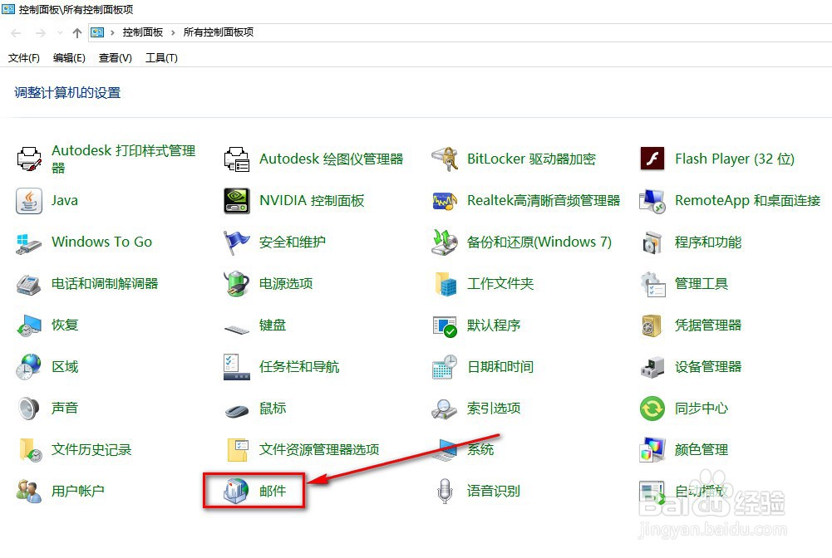Open the 编辑(E) menu
832x558 pixels.
(69, 58)
